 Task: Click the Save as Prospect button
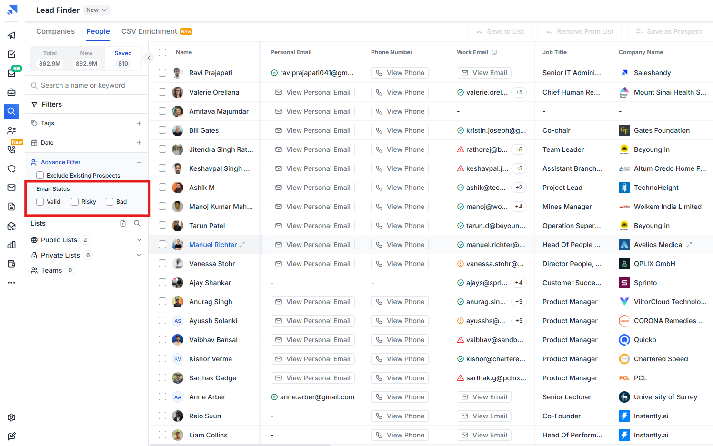point(669,31)
